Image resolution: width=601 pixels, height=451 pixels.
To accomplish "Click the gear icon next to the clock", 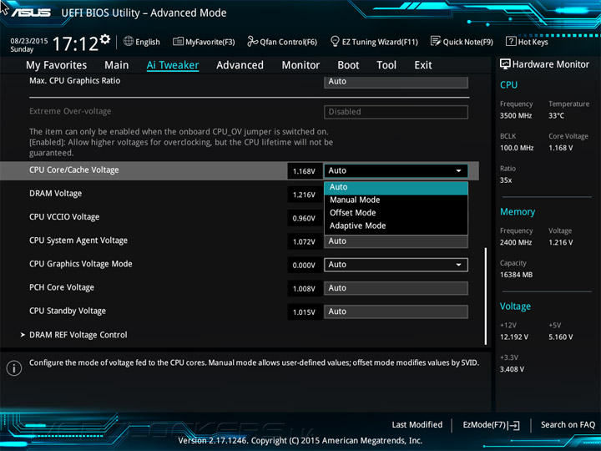I will 105,39.
